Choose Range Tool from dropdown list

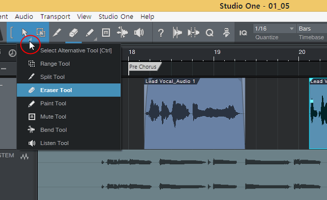pyautogui.click(x=69, y=64)
